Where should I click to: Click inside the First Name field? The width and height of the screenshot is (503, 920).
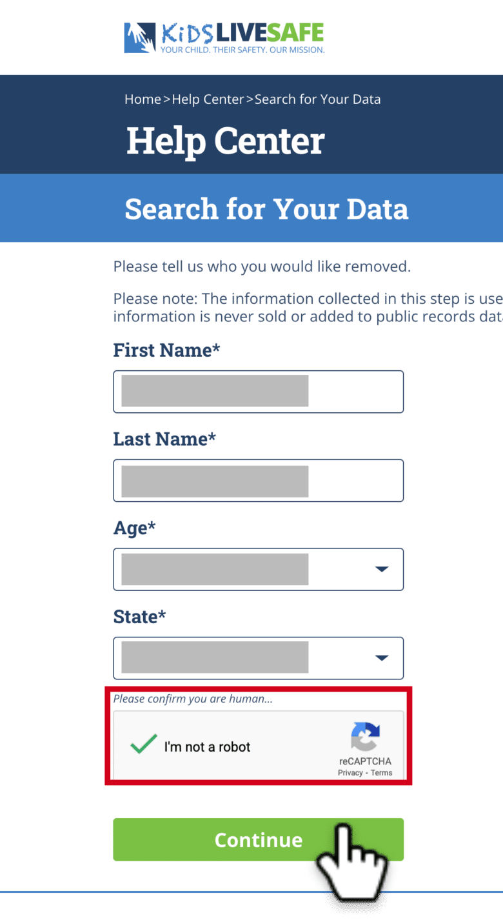point(258,391)
